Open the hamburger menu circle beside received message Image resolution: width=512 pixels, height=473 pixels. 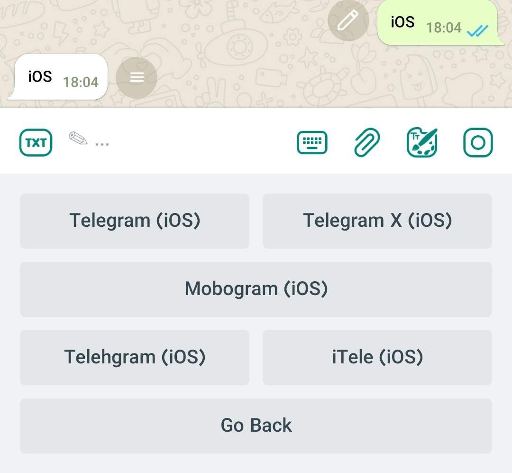point(137,77)
